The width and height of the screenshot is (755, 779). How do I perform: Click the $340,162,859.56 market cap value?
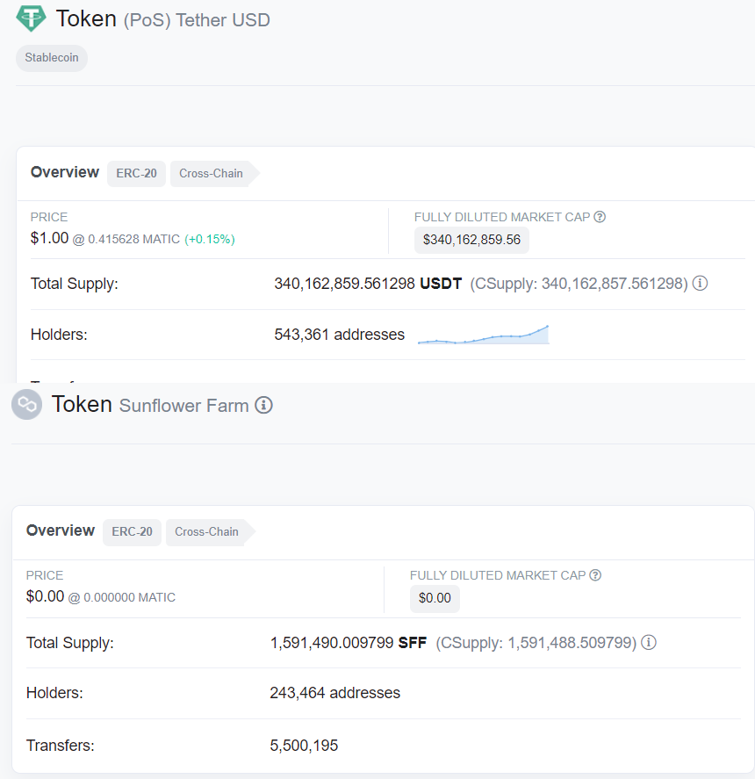(x=471, y=240)
